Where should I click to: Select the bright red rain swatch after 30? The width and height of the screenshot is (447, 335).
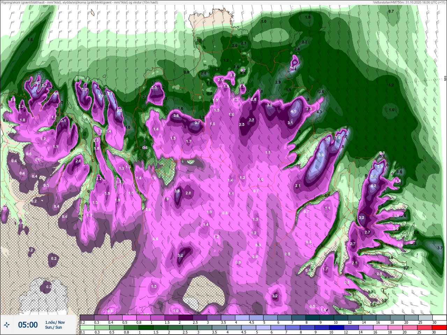click(439, 328)
